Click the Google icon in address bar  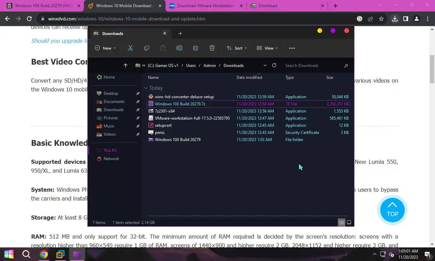360,19
